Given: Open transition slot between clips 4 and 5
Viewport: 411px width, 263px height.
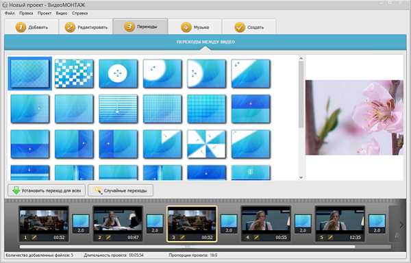Looking at the screenshot, I should pos(303,223).
